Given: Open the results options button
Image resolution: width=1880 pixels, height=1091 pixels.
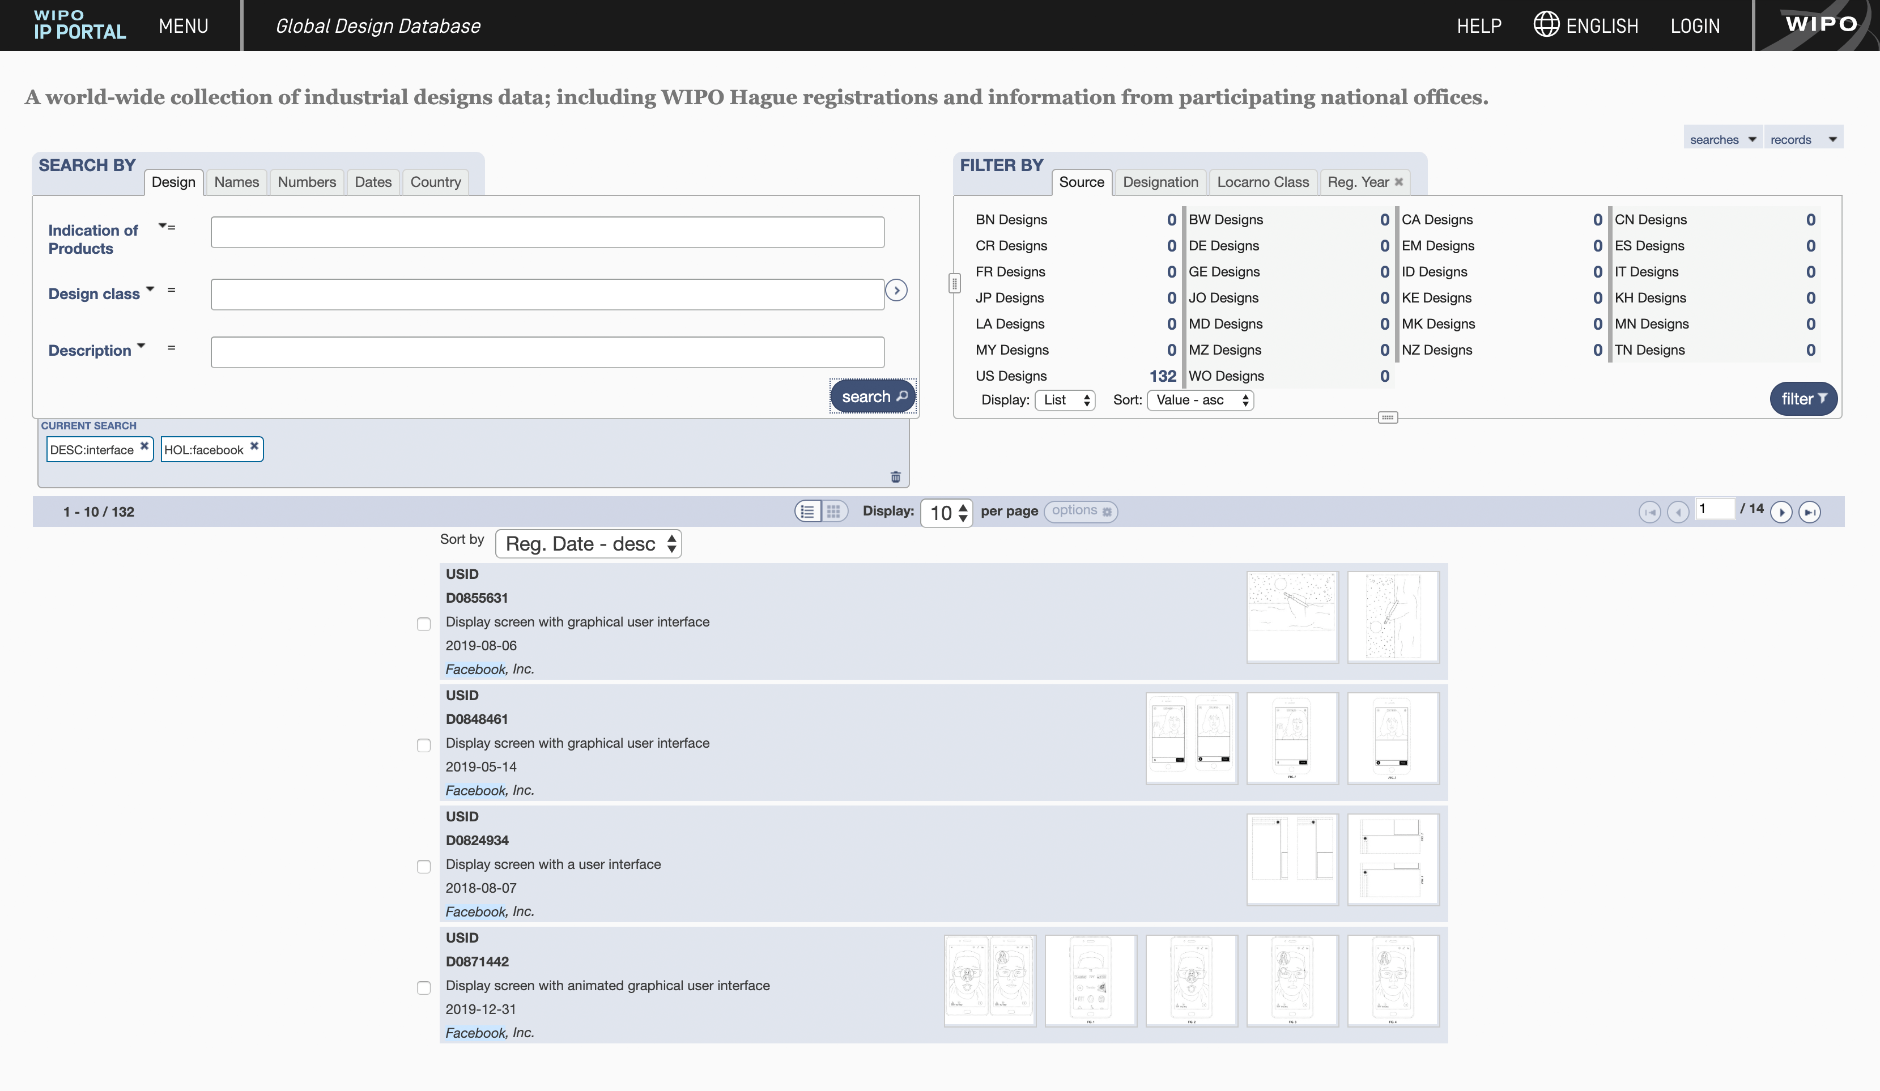Looking at the screenshot, I should click(x=1081, y=511).
